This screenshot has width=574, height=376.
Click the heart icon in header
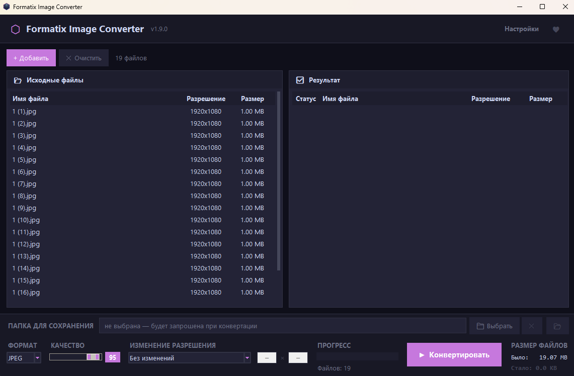point(556,29)
